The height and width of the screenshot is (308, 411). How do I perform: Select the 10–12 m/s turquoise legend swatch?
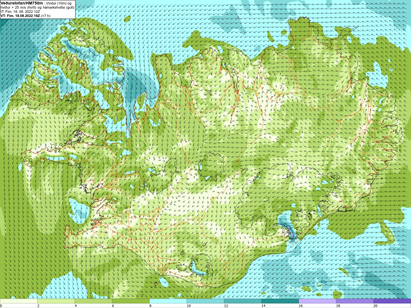pos(205,301)
